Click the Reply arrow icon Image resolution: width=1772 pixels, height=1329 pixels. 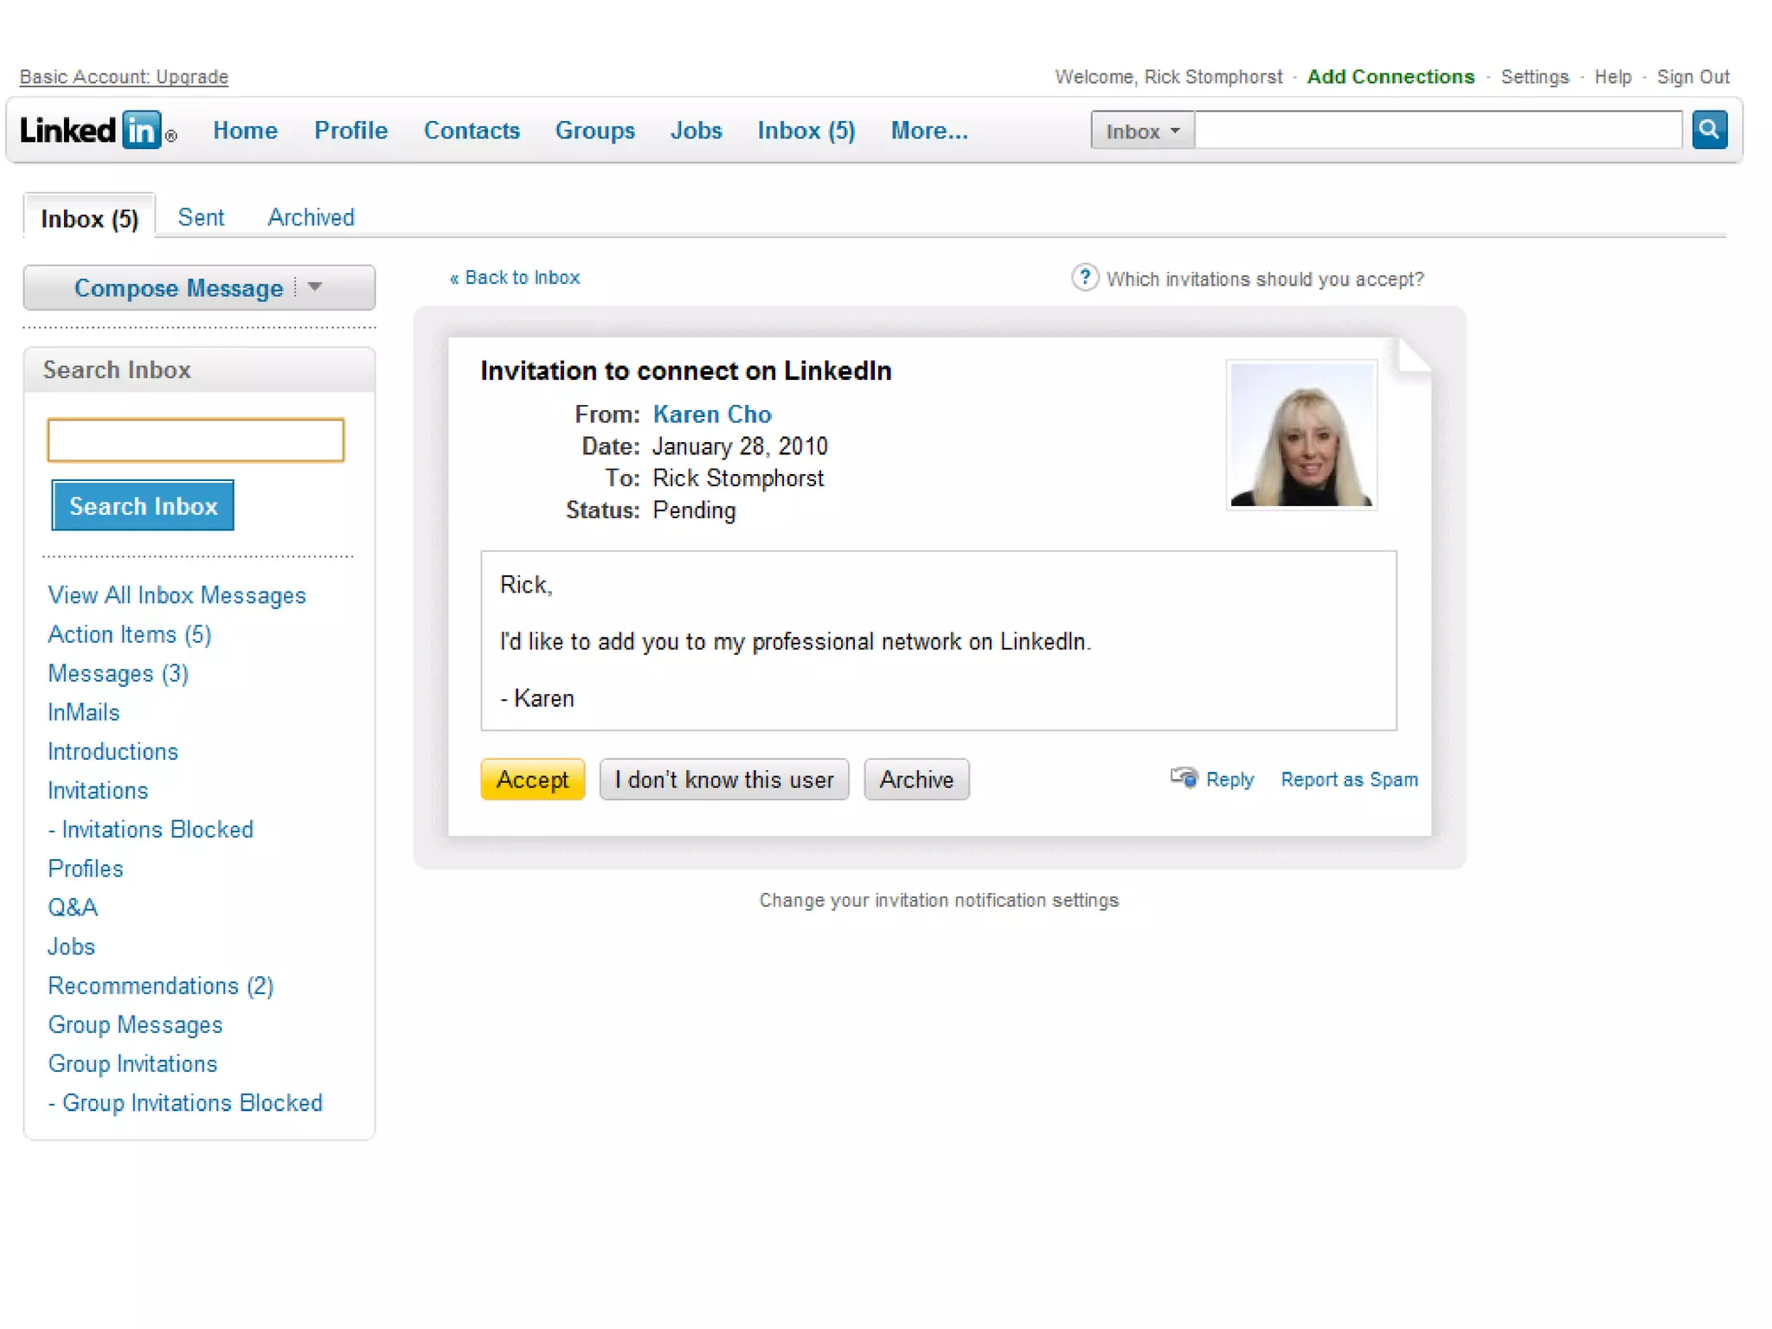click(x=1184, y=778)
